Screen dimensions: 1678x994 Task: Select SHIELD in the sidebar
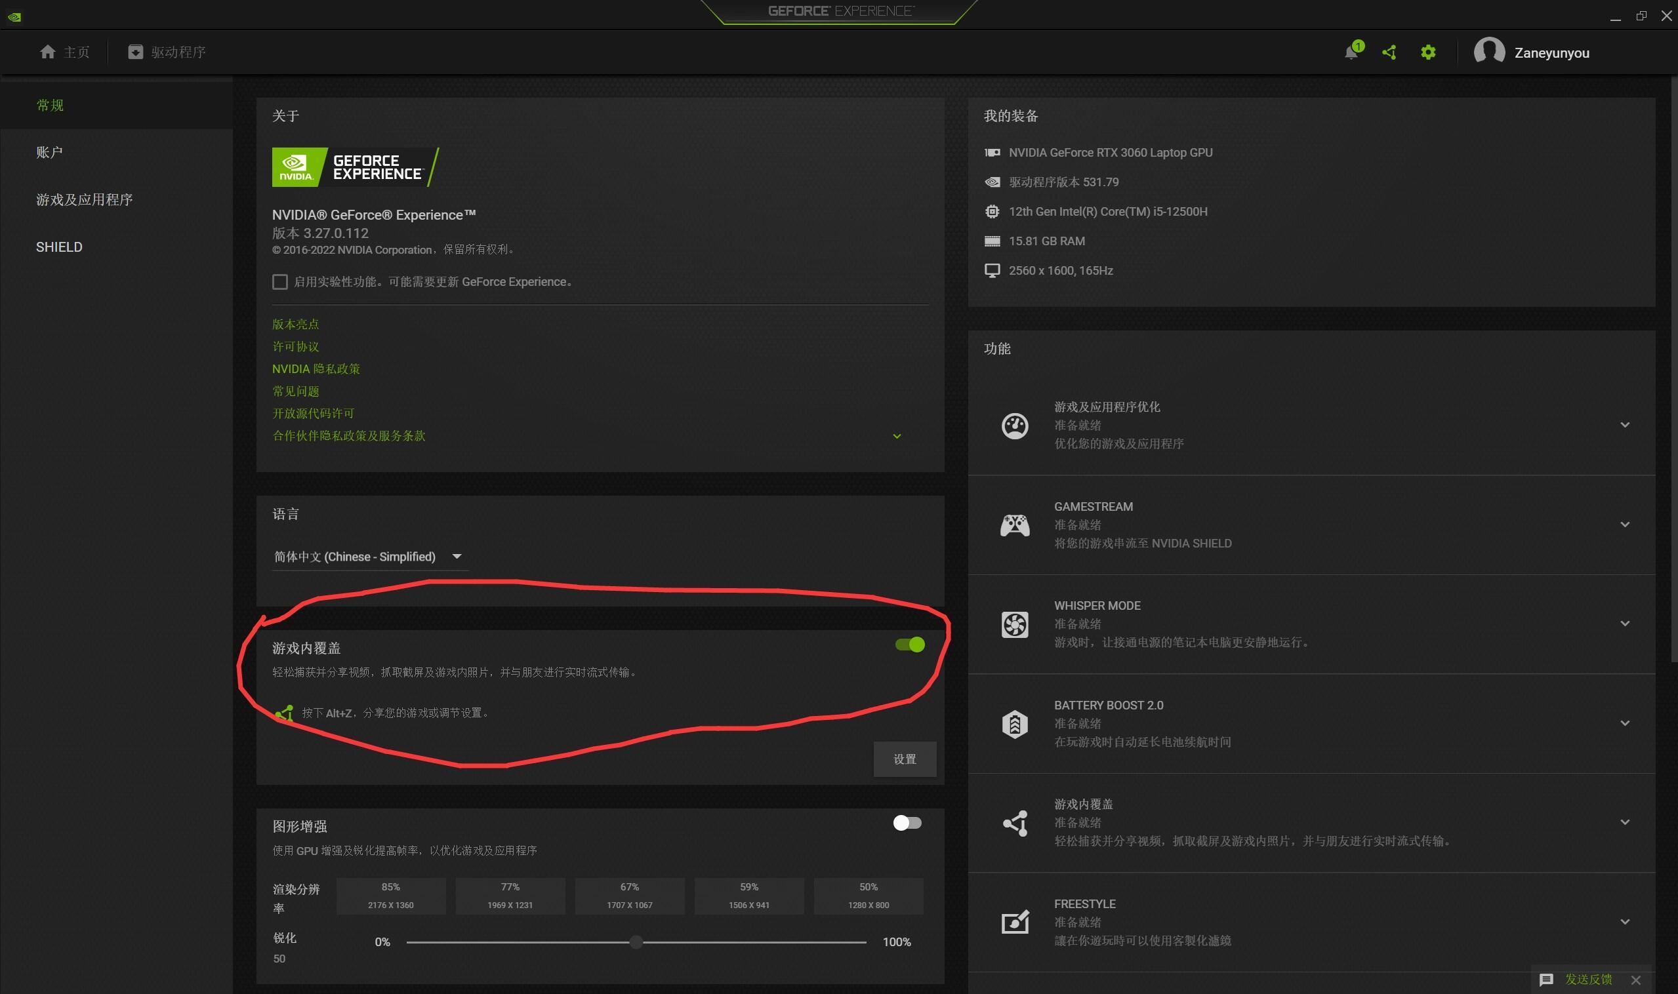(116, 247)
